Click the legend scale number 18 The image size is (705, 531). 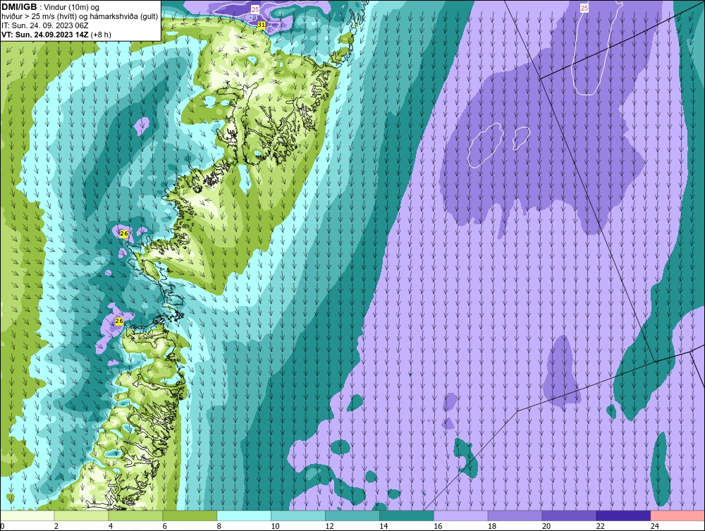coord(492,526)
